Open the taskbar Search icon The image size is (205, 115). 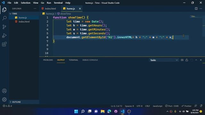pos(83,111)
